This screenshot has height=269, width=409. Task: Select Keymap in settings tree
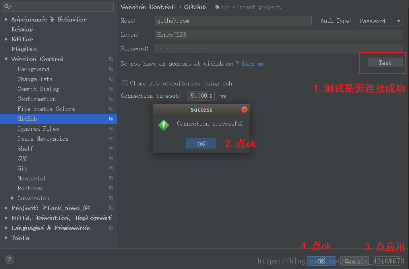22,29
